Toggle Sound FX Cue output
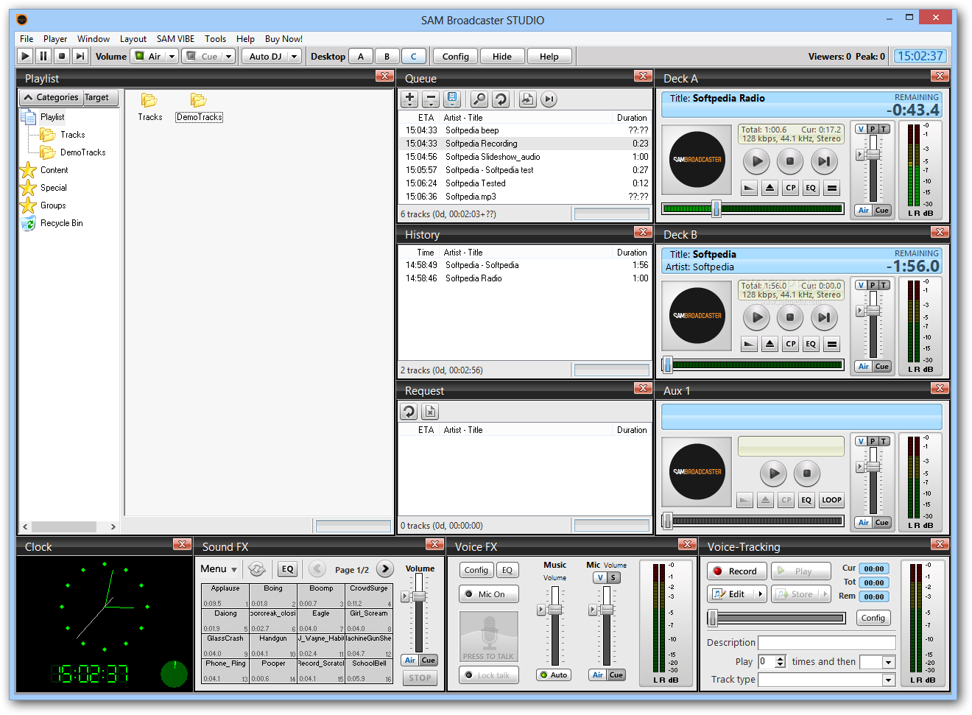The height and width of the screenshot is (715, 972). [429, 660]
